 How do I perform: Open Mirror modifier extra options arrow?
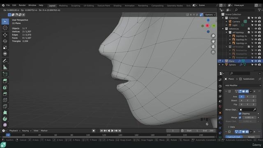click(251, 91)
